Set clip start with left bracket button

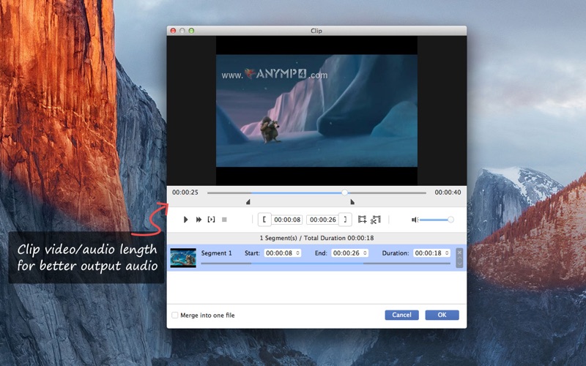(x=264, y=220)
